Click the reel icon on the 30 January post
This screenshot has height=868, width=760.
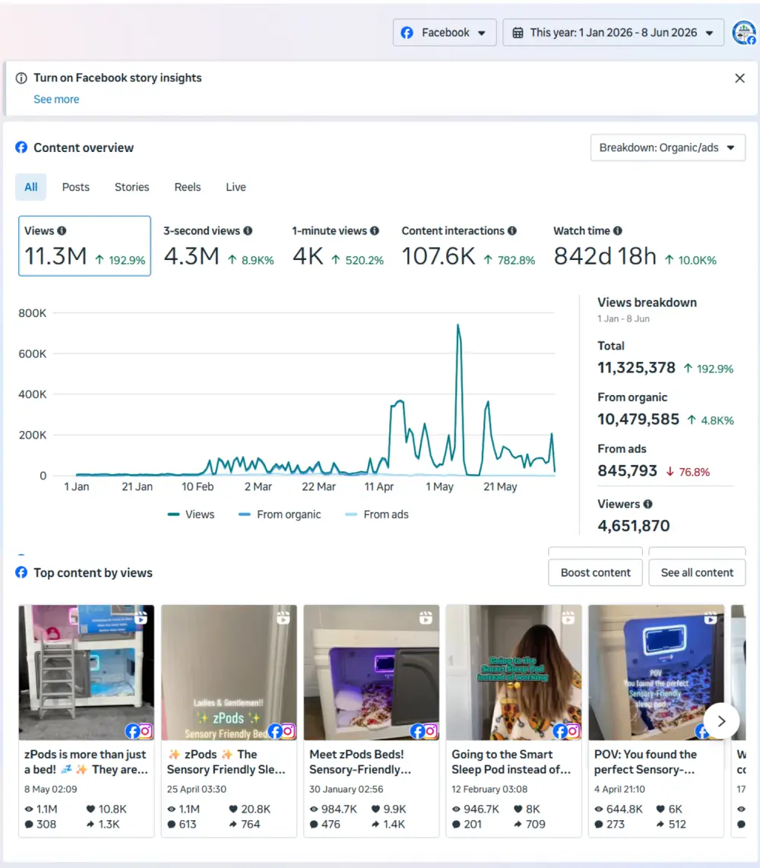[x=426, y=618]
